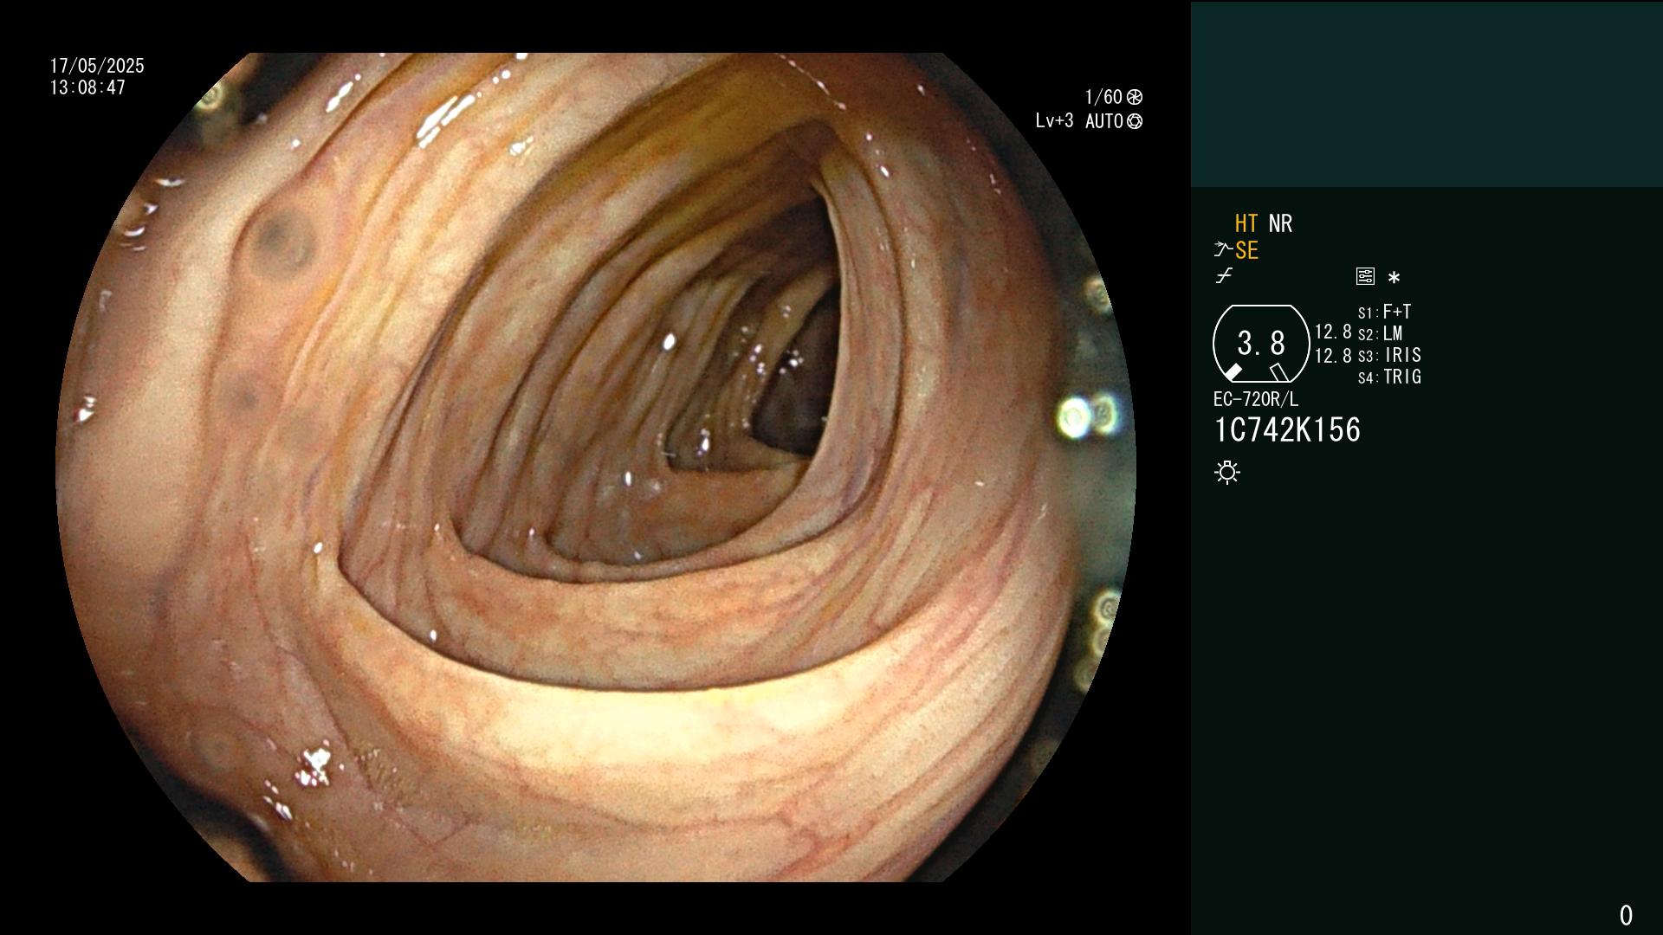Click the serial number 1C742K156
1663x935 pixels.
click(x=1287, y=430)
